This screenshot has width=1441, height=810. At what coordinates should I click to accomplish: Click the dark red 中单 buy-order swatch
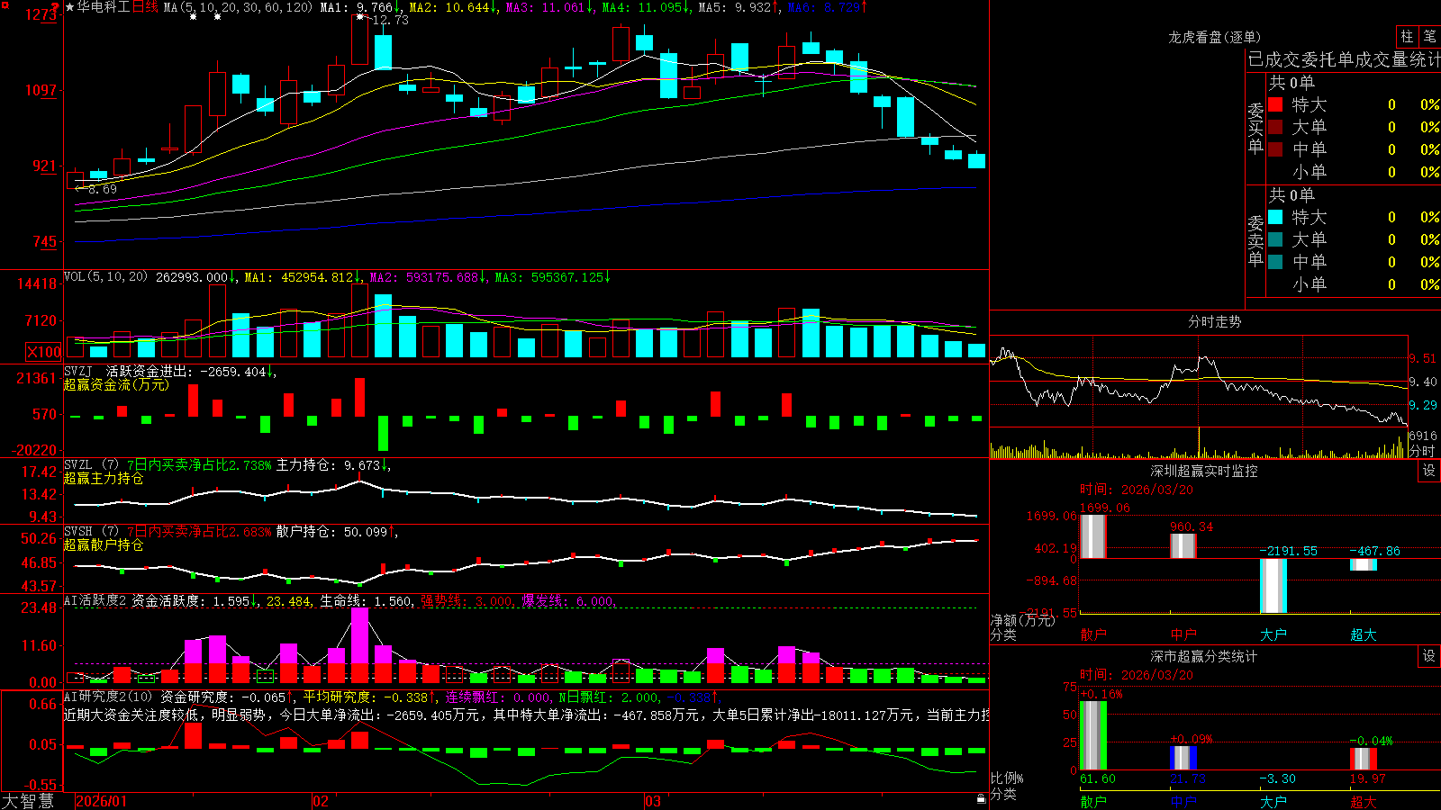(1275, 149)
